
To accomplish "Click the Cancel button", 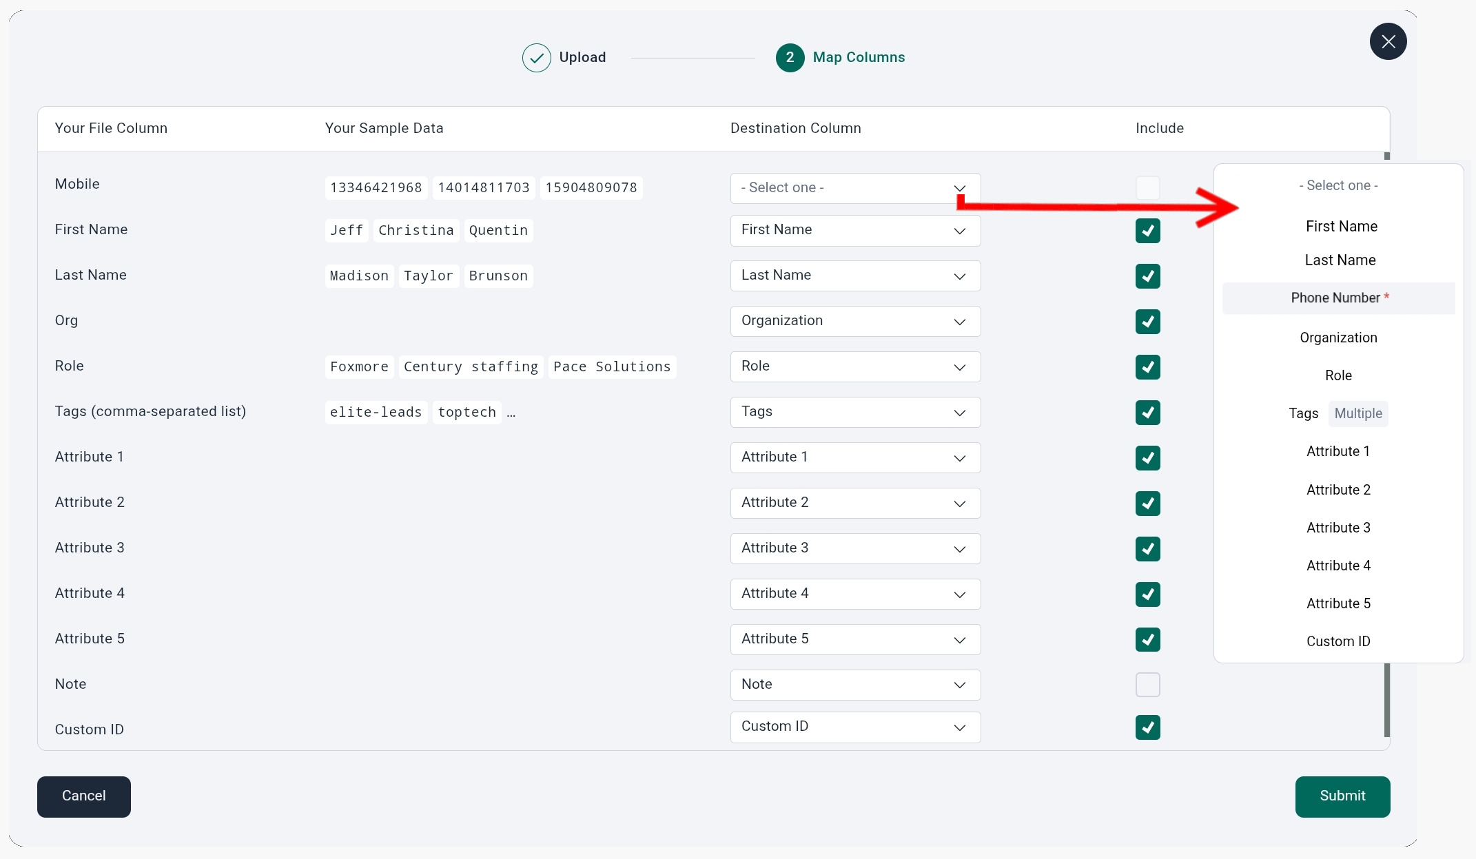I will 84,796.
